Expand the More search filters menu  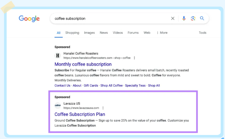coord(162,33)
